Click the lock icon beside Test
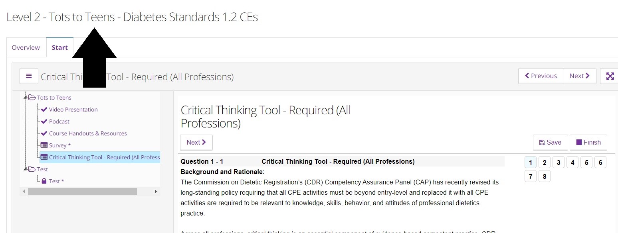This screenshot has width=618, height=233. [44, 181]
